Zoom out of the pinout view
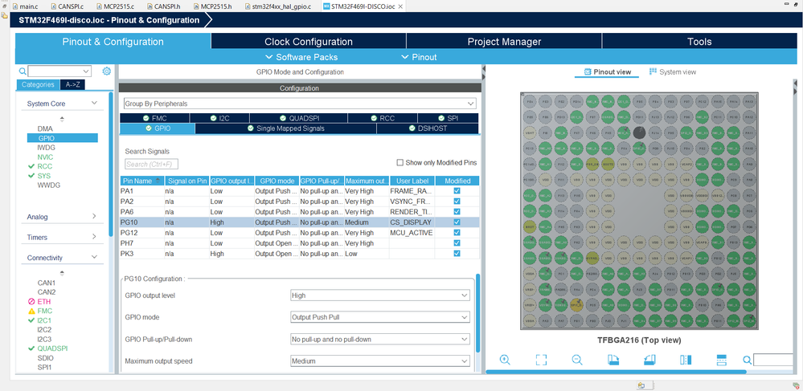This screenshot has height=391, width=803. click(577, 360)
